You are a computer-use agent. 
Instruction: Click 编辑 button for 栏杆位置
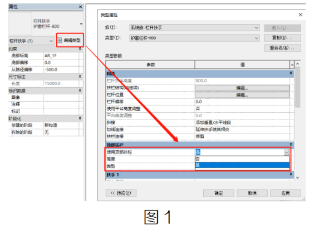[242, 95]
